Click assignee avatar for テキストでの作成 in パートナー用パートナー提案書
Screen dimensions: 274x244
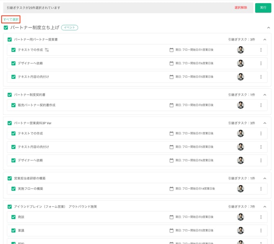[x=240, y=50]
